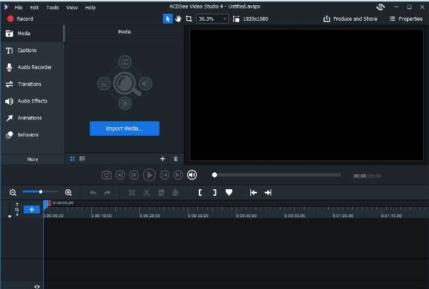Click the preview seek bar
The width and height of the screenshot is (429, 289).
point(276,175)
